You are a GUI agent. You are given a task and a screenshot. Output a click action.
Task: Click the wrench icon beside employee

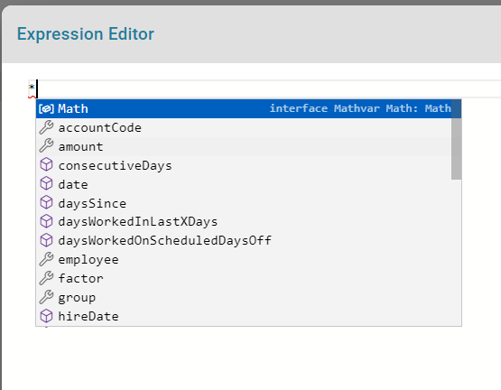(x=46, y=260)
